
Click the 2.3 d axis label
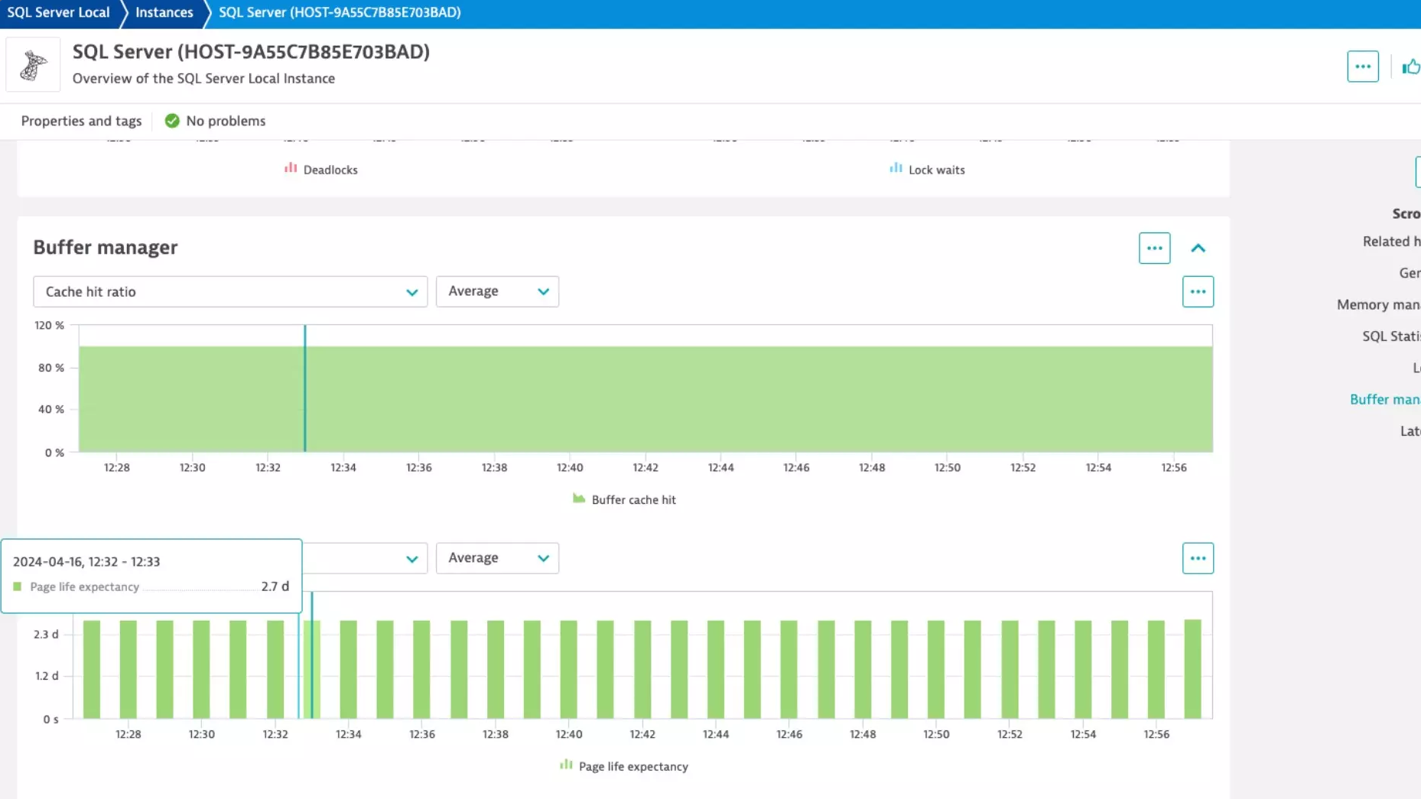[46, 634]
